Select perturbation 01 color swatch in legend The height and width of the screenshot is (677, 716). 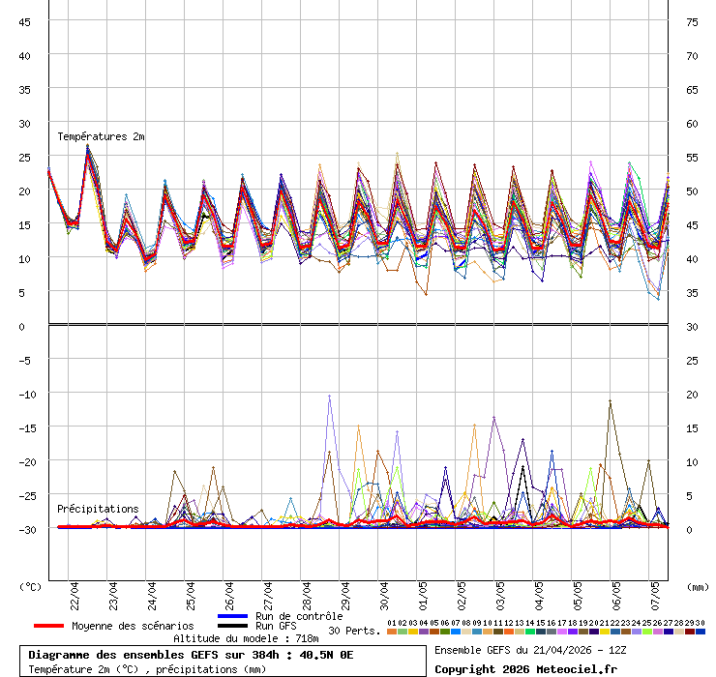coord(391,632)
